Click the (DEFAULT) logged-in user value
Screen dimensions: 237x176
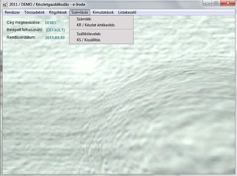[x=55, y=30]
